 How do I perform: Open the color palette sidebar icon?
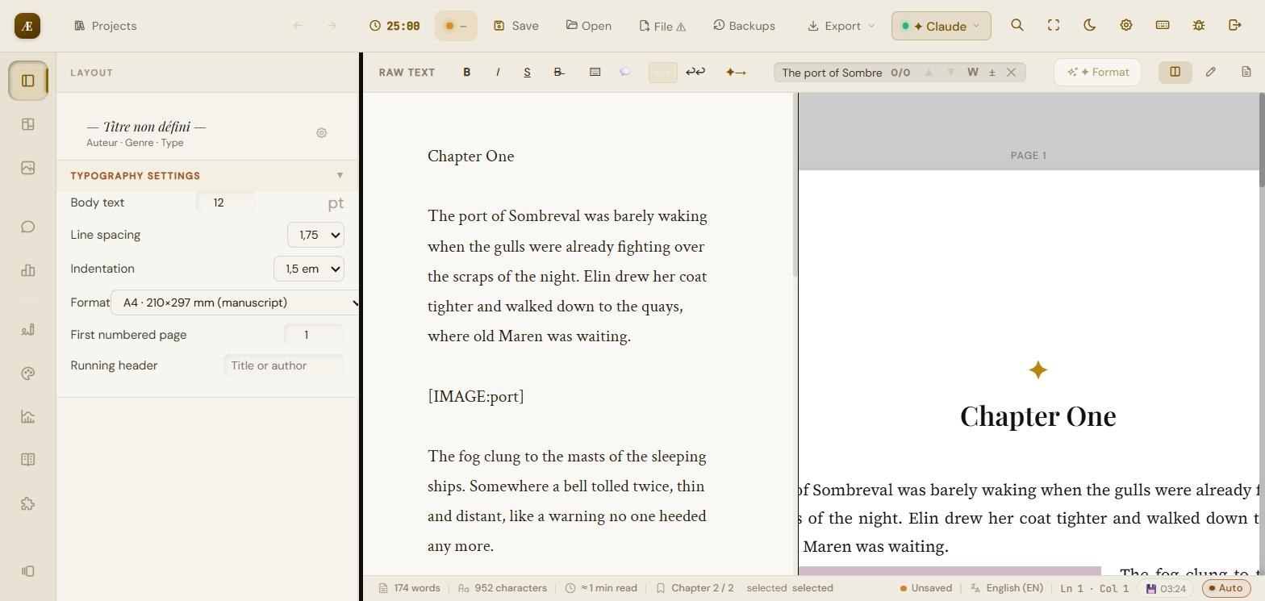point(28,374)
